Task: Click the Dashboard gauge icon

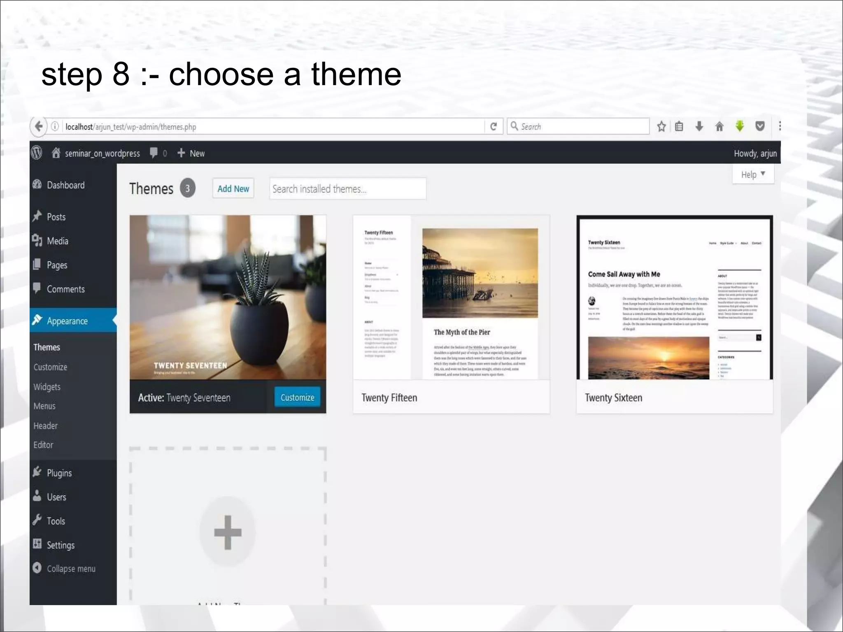Action: (x=37, y=185)
